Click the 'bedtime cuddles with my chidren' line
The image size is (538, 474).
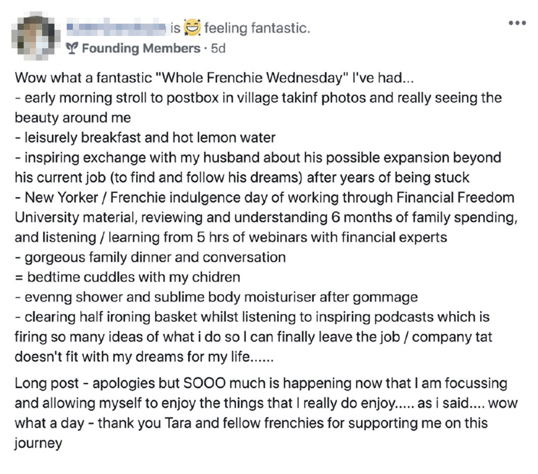pos(128,277)
